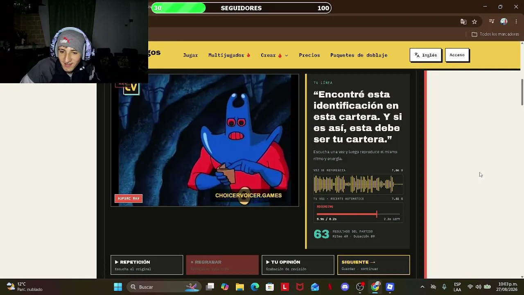Open the Multijugador menu item
The width and height of the screenshot is (524, 295).
[x=229, y=55]
